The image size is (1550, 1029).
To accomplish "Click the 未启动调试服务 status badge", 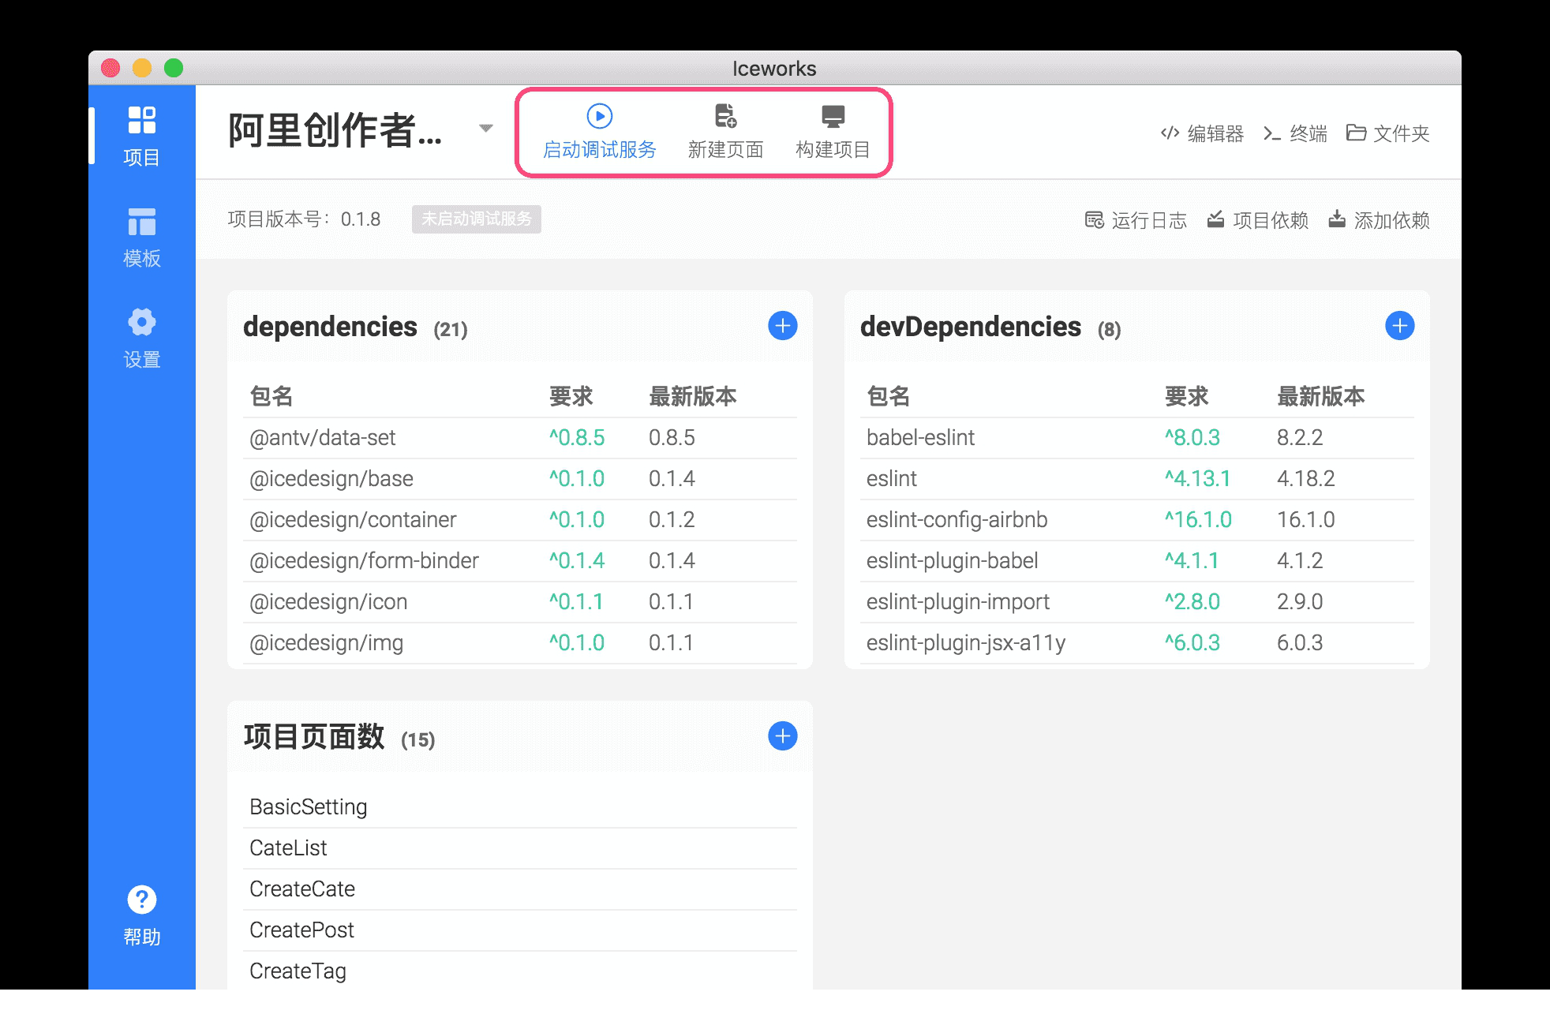I will point(477,219).
